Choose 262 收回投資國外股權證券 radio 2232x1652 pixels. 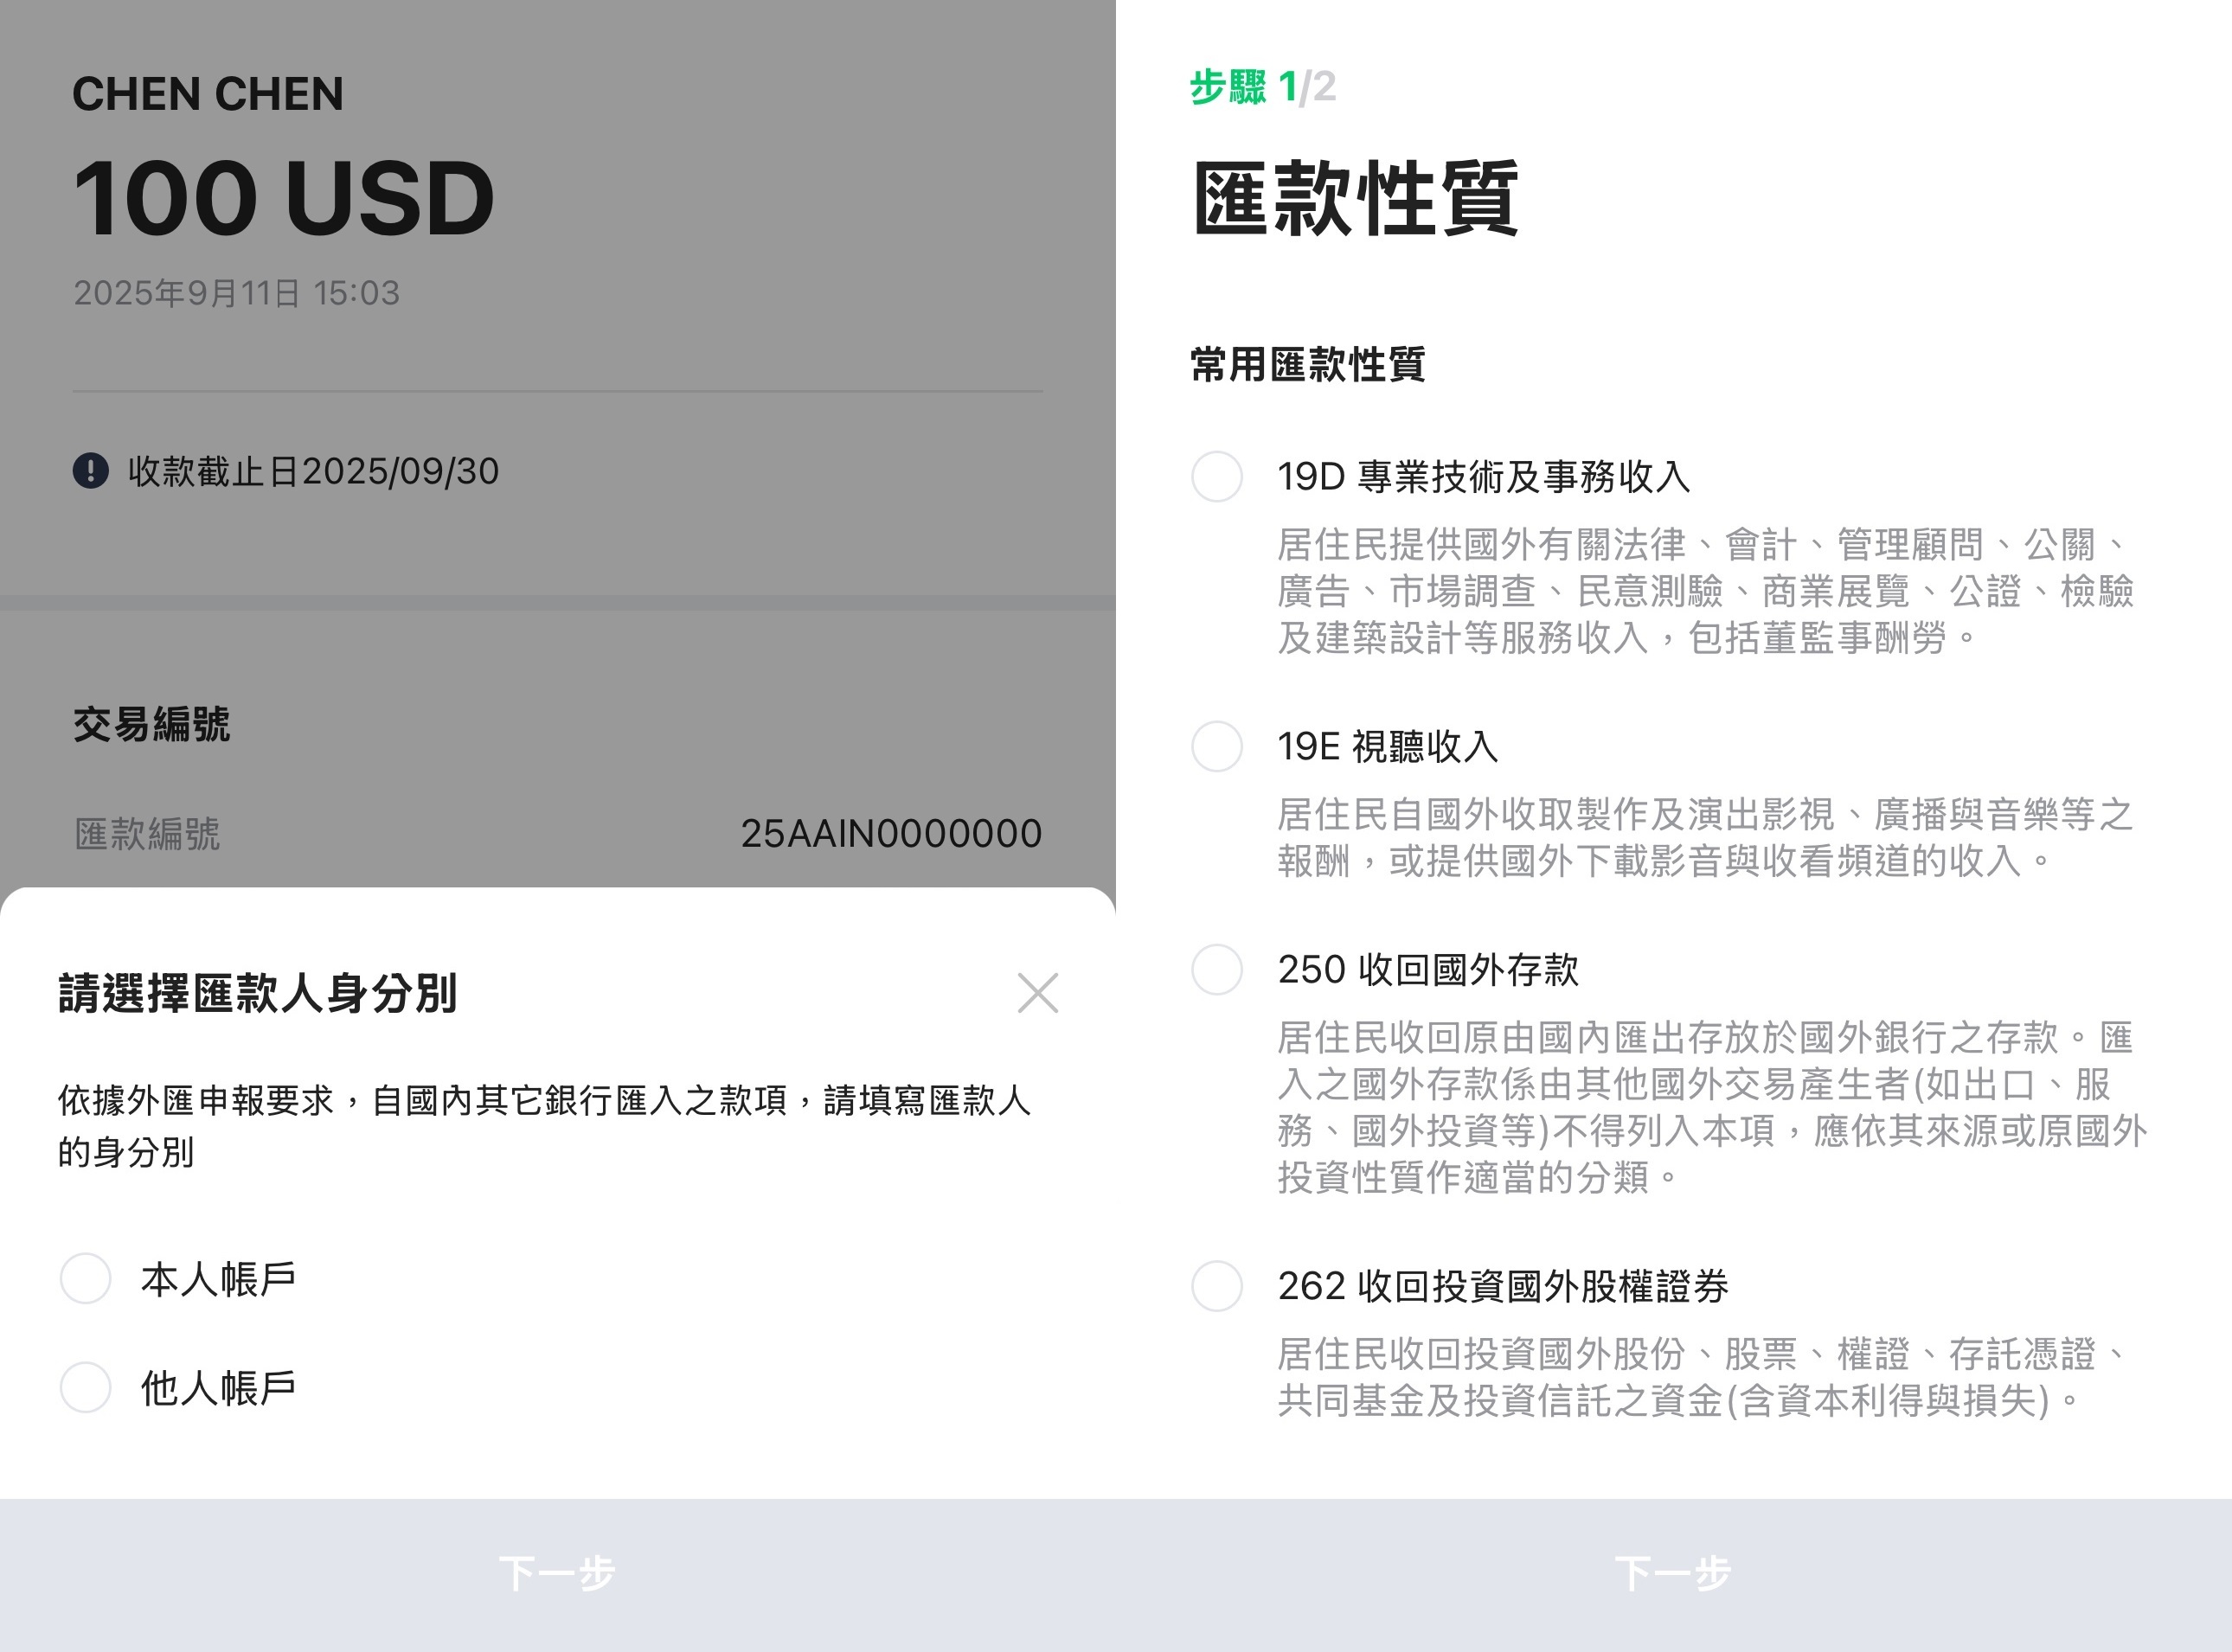[1217, 1286]
